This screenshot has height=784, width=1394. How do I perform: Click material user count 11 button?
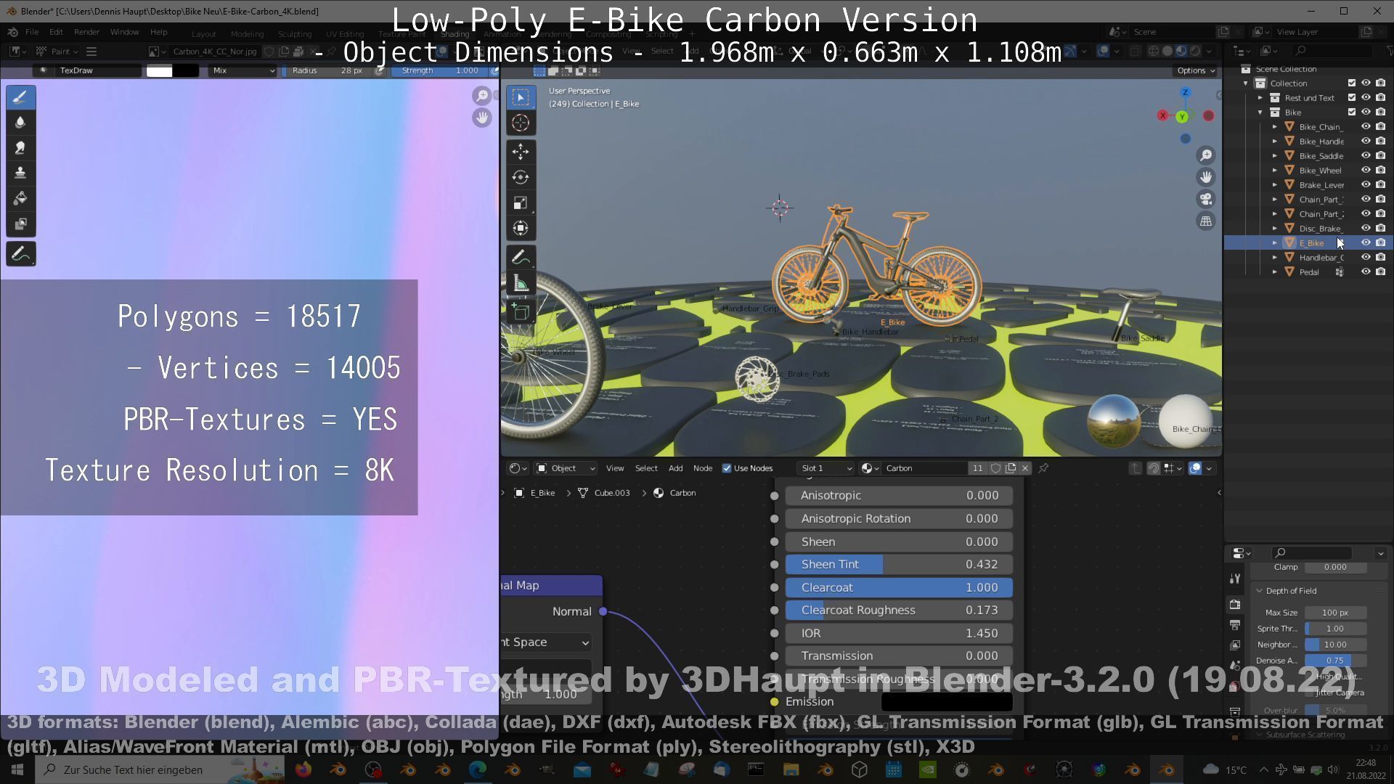pyautogui.click(x=977, y=468)
